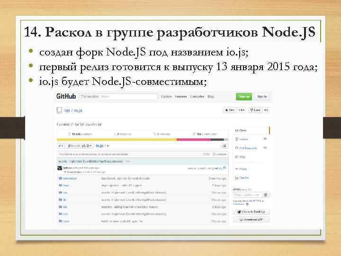Click the lib folder icon
Screen dimensions: 341x256
coord(60,200)
